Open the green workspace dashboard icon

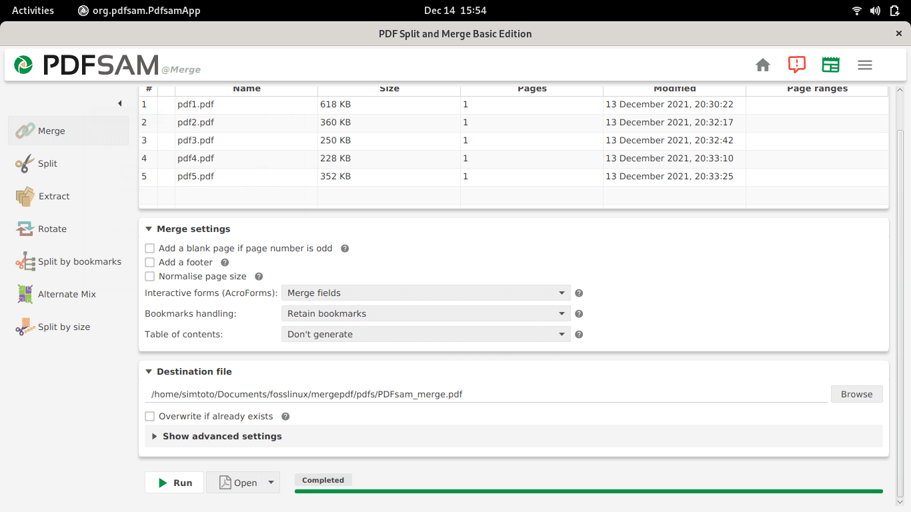point(830,65)
